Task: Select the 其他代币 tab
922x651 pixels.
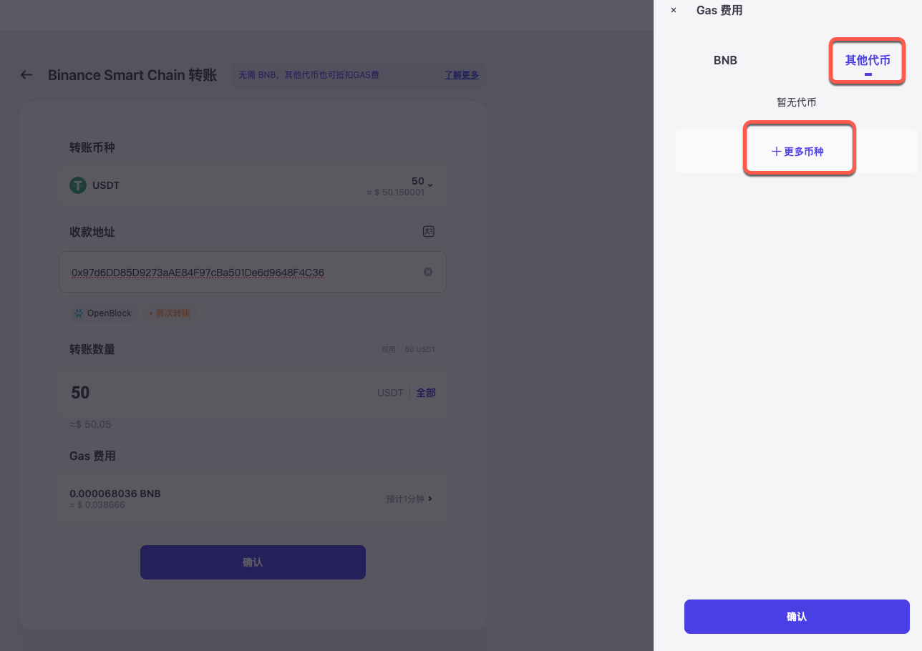Action: point(866,61)
